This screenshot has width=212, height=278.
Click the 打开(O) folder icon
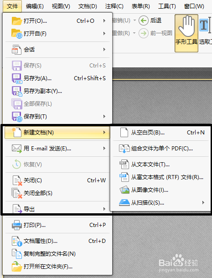pos(17,21)
